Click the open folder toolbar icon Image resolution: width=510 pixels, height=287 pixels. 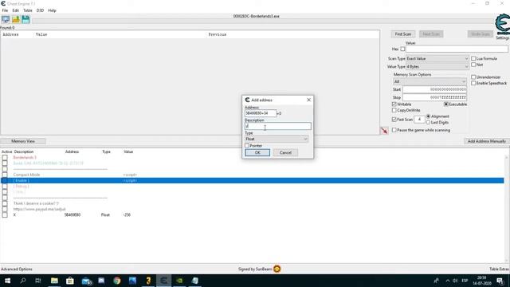pos(16,19)
